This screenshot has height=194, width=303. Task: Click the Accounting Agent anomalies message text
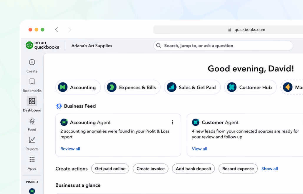(x=115, y=134)
